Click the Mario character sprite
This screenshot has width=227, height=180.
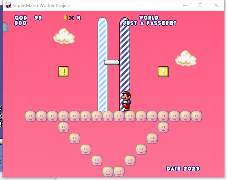(x=126, y=101)
